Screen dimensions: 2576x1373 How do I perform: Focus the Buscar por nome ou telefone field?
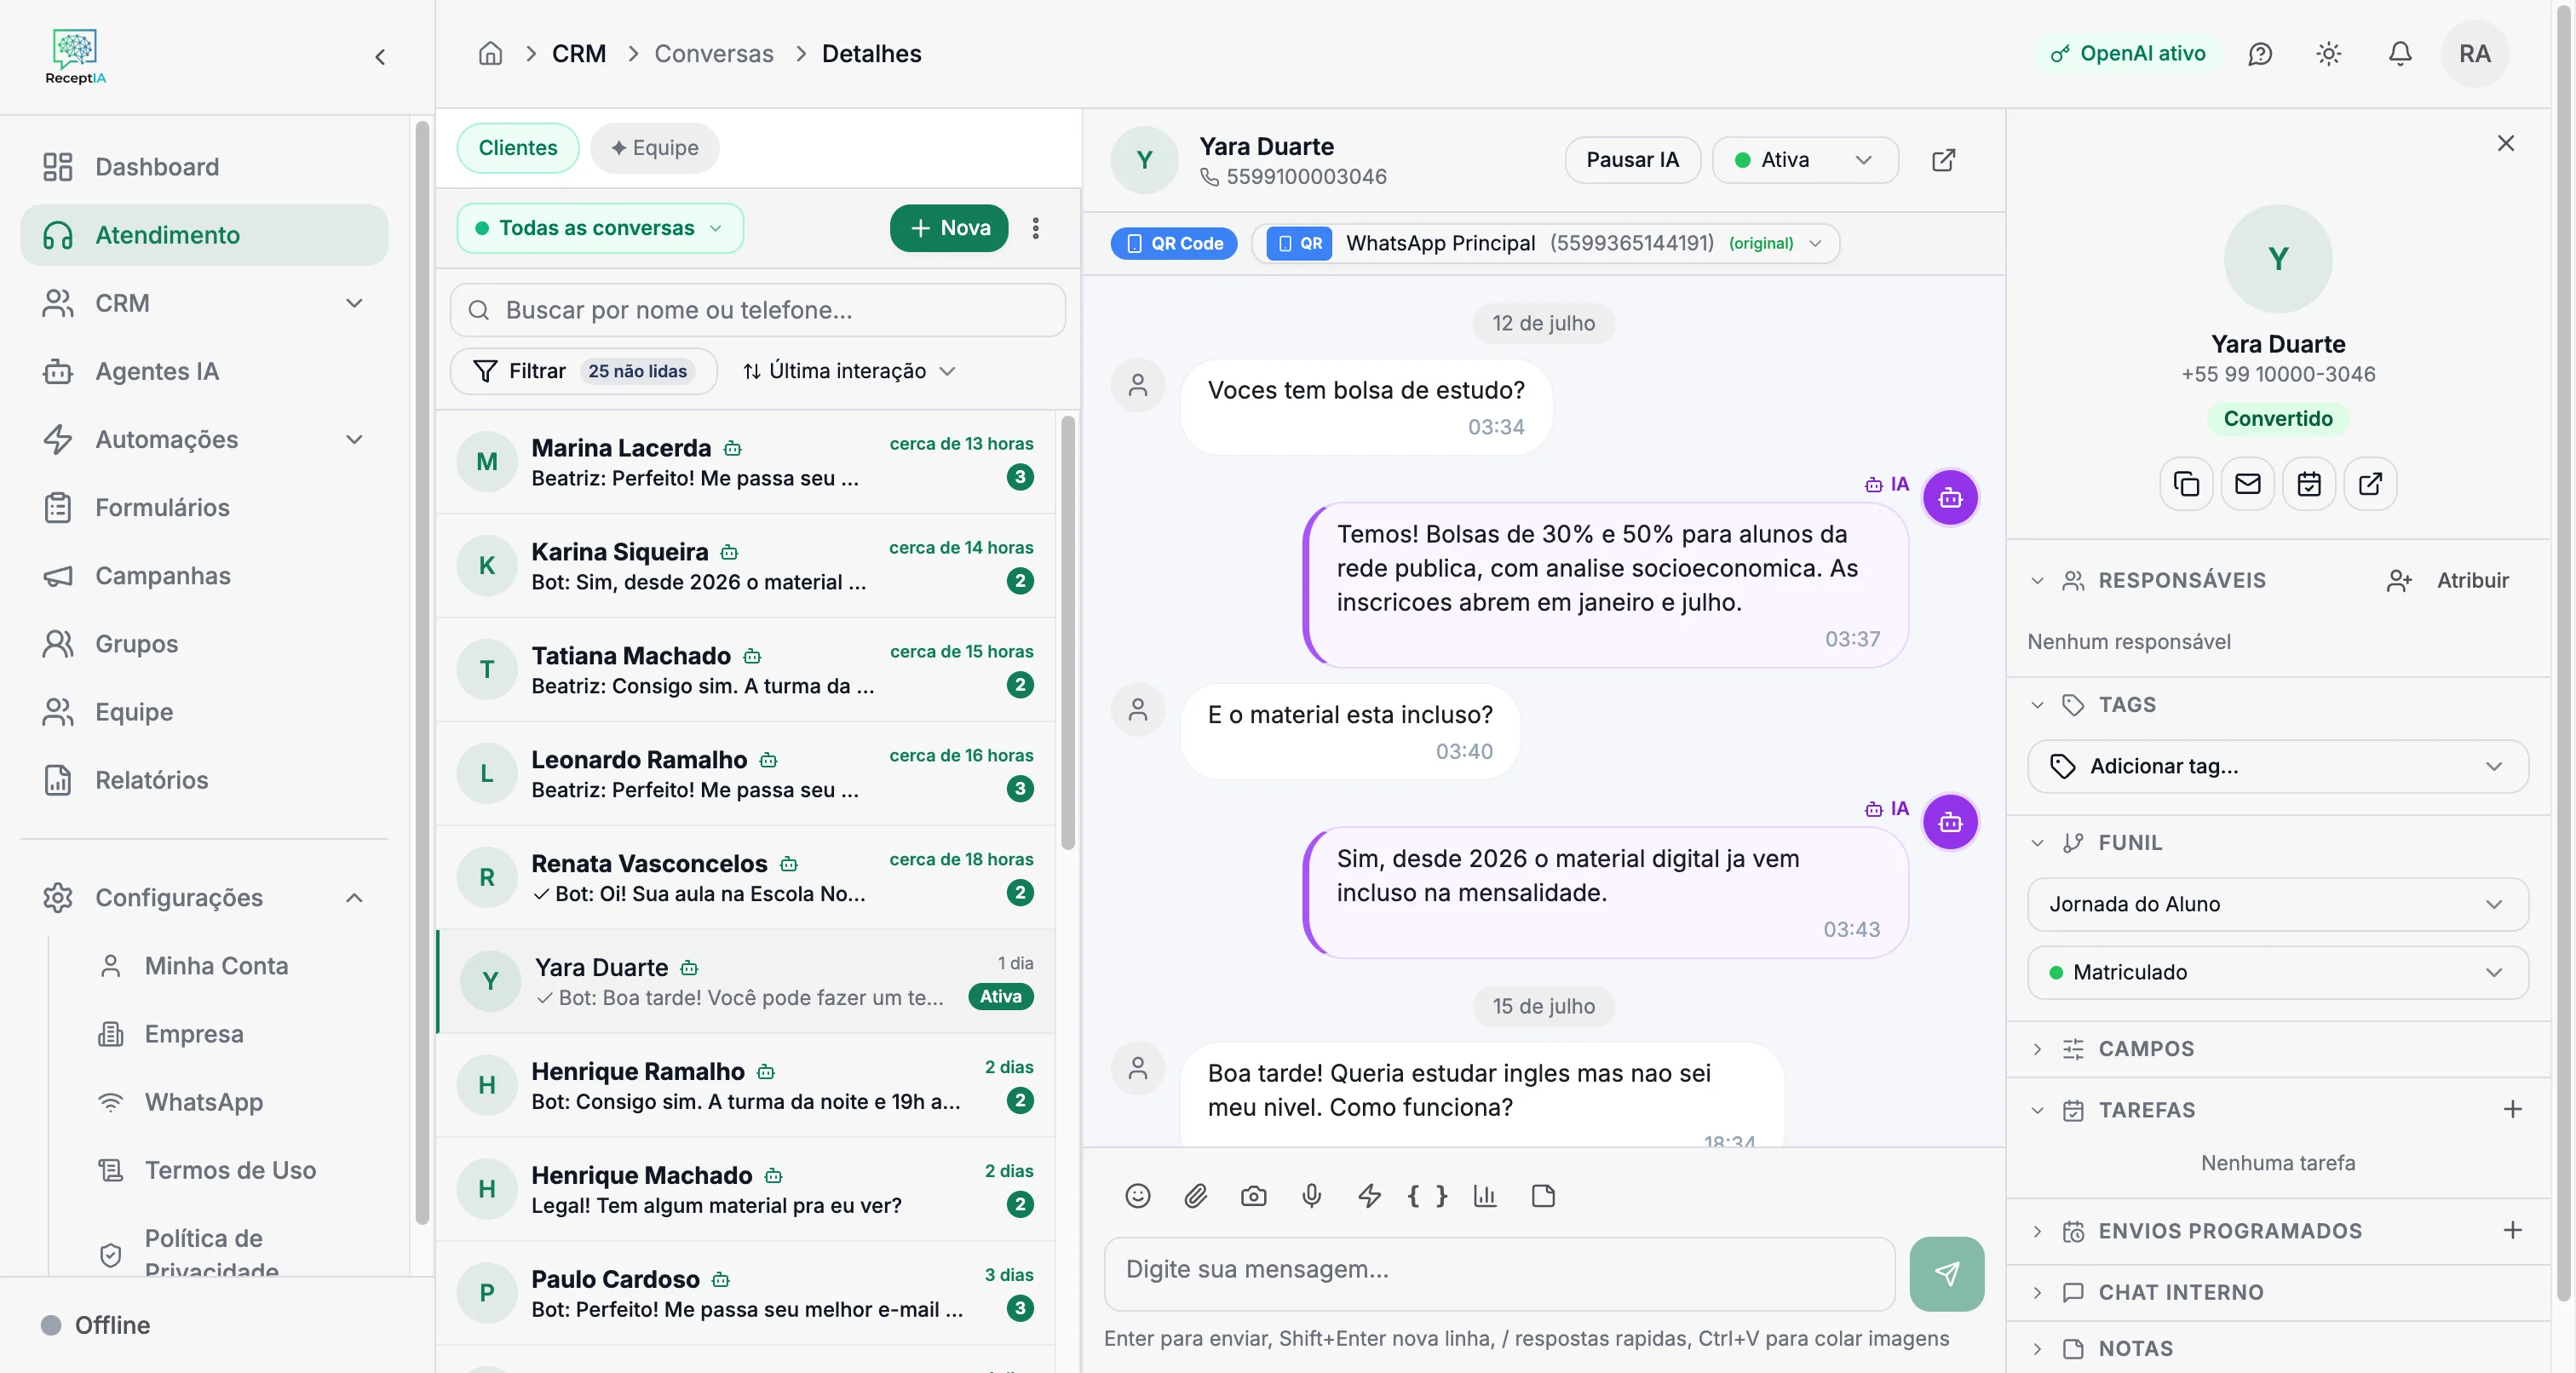click(758, 310)
